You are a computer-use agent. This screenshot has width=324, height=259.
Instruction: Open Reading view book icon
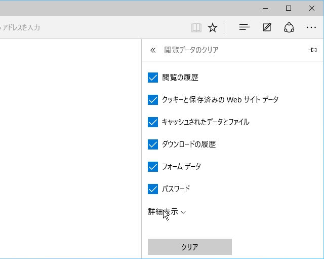pyautogui.click(x=196, y=27)
